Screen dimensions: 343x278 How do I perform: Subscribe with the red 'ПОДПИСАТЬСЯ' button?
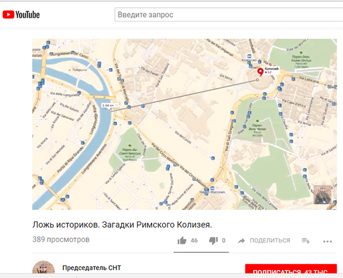(x=291, y=269)
